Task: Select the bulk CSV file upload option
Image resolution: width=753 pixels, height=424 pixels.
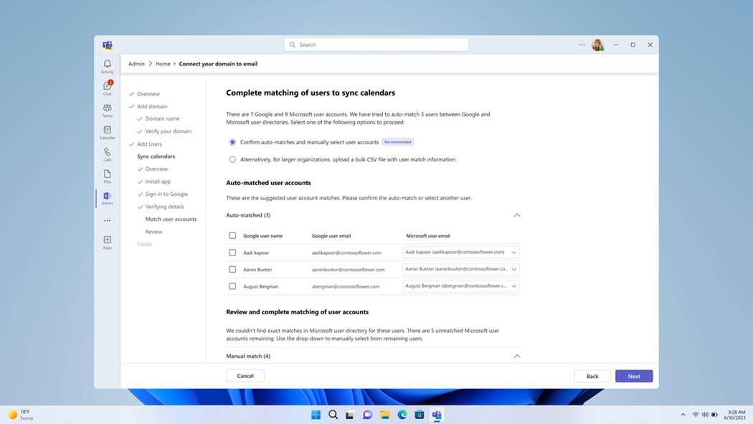Action: click(x=232, y=159)
